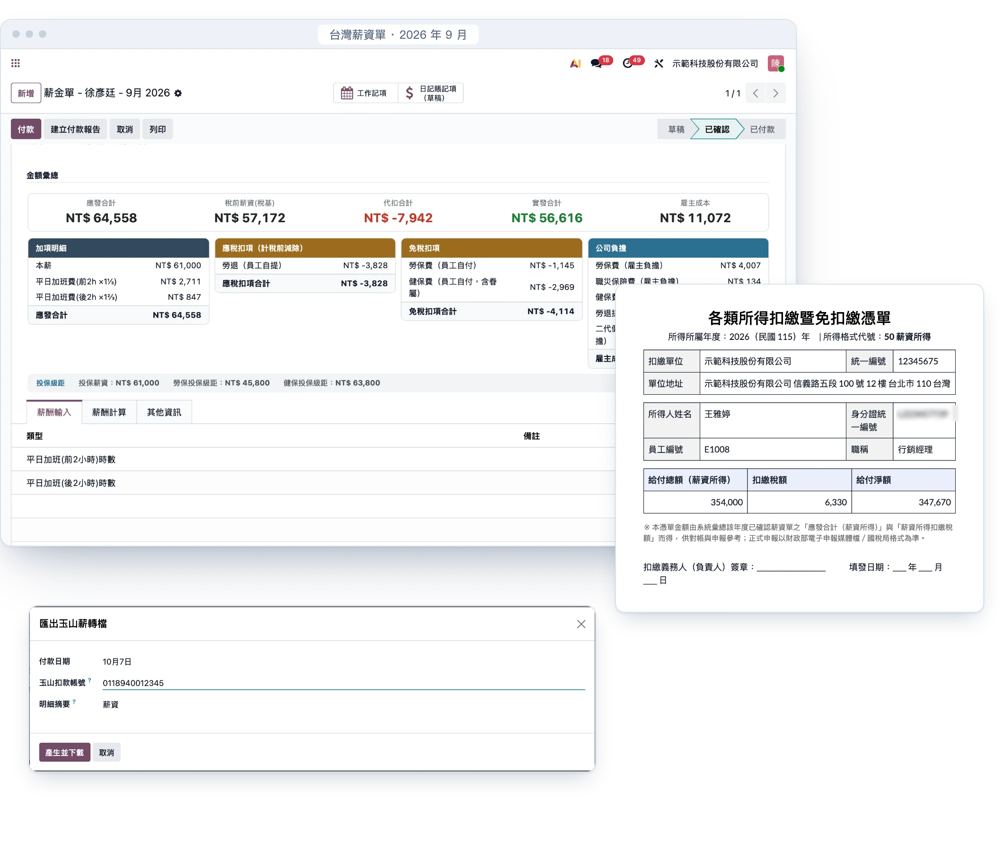
Task: Click 玉山扣款帳號 input field
Action: pyautogui.click(x=343, y=683)
